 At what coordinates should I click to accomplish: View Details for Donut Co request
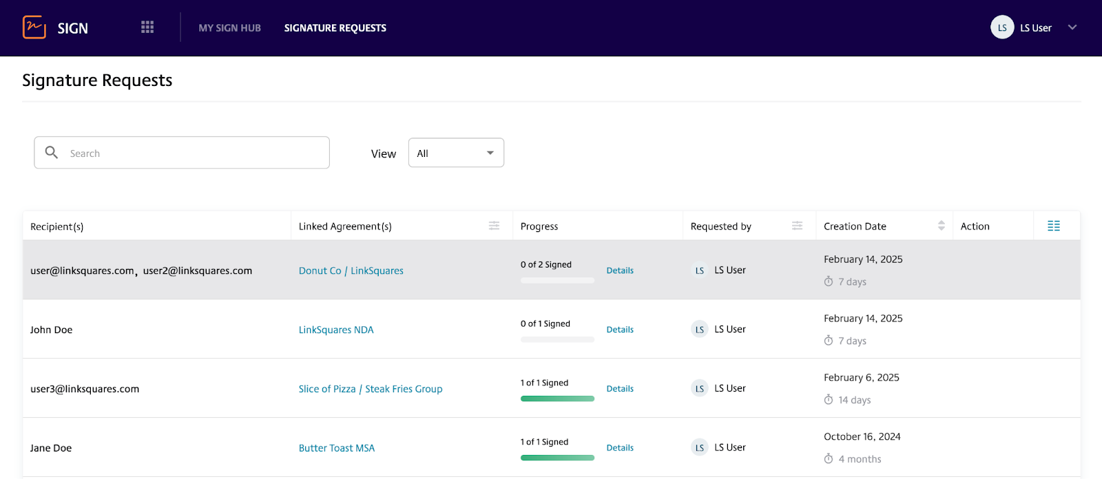click(x=620, y=270)
